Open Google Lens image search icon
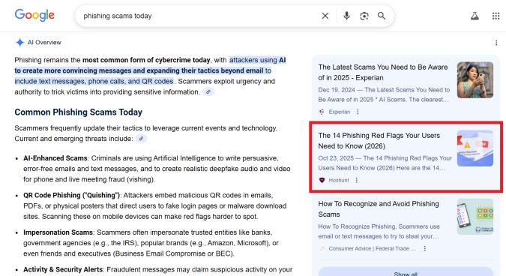 tap(364, 16)
